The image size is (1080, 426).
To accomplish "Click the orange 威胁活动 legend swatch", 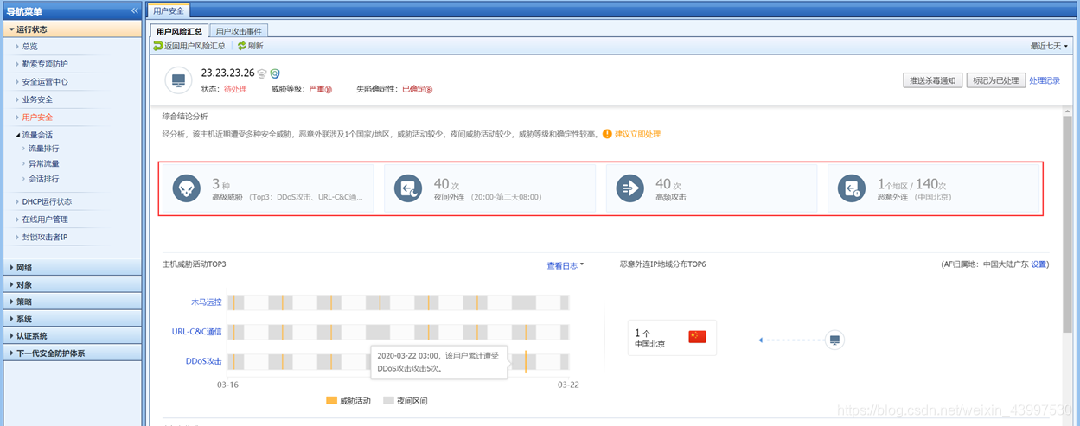I will (331, 401).
